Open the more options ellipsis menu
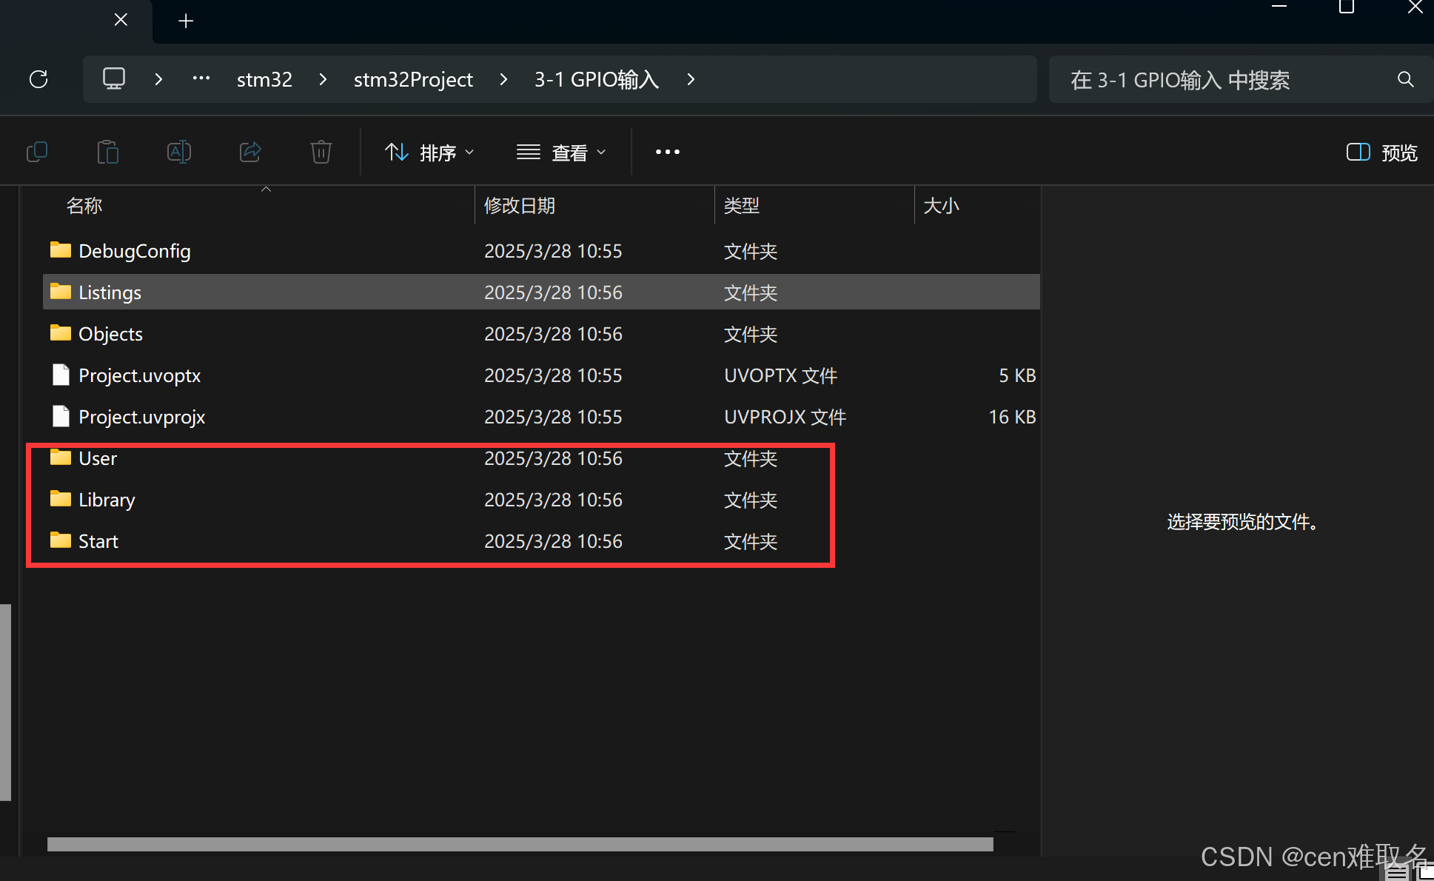 [667, 153]
